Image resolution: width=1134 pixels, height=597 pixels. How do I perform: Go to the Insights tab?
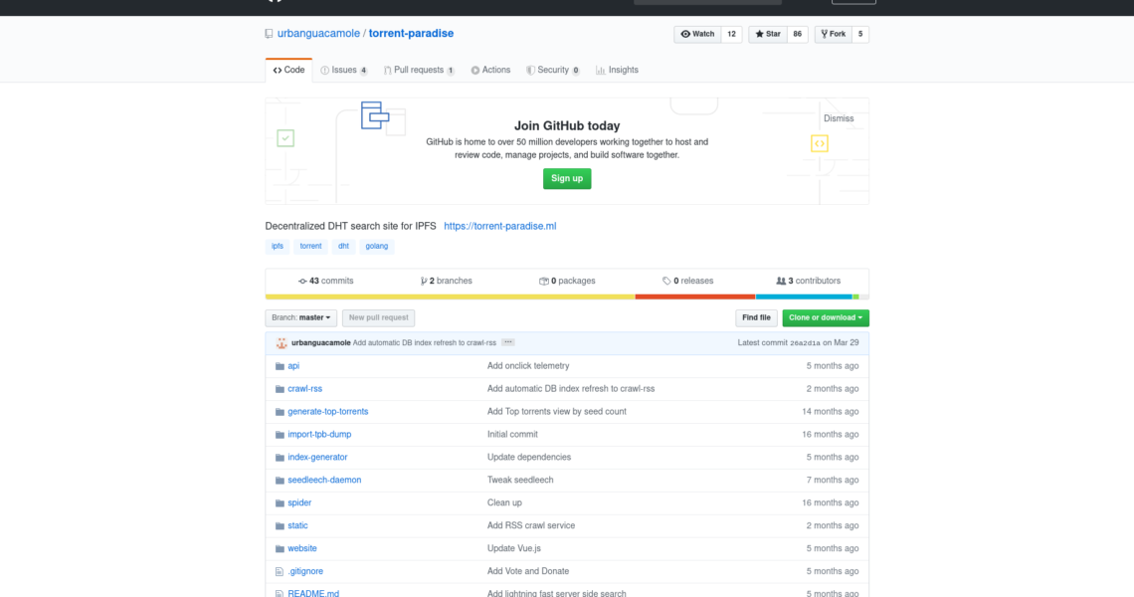point(617,71)
